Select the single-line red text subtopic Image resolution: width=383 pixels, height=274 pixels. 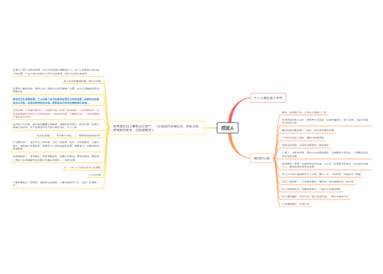(82, 168)
